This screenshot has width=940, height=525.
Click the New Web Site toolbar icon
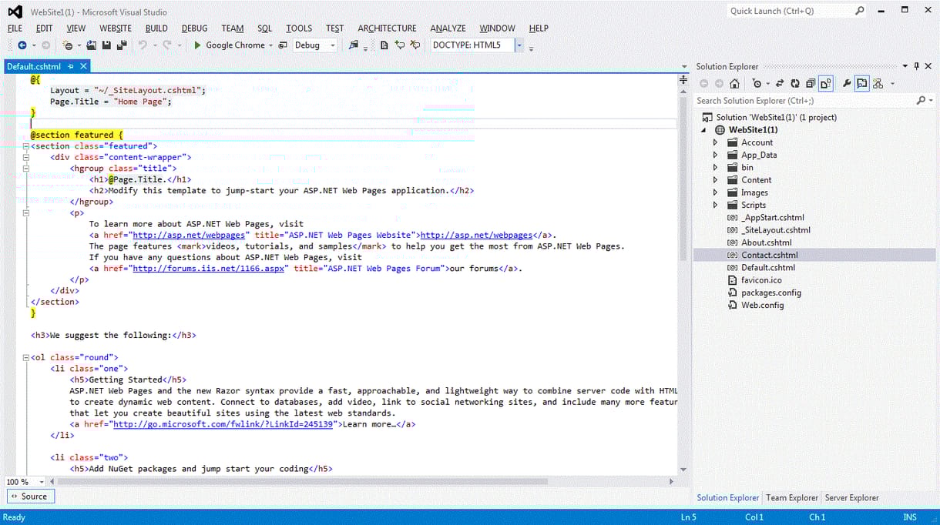pos(69,45)
